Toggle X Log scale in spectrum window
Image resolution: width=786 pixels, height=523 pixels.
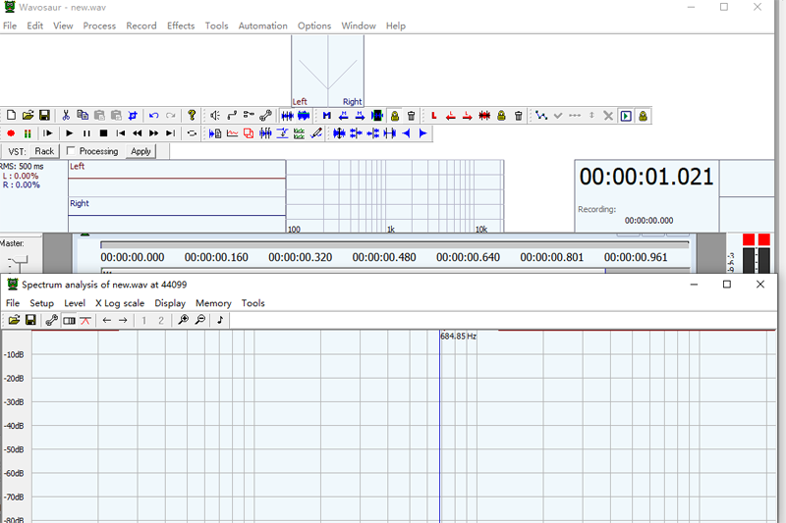(119, 303)
